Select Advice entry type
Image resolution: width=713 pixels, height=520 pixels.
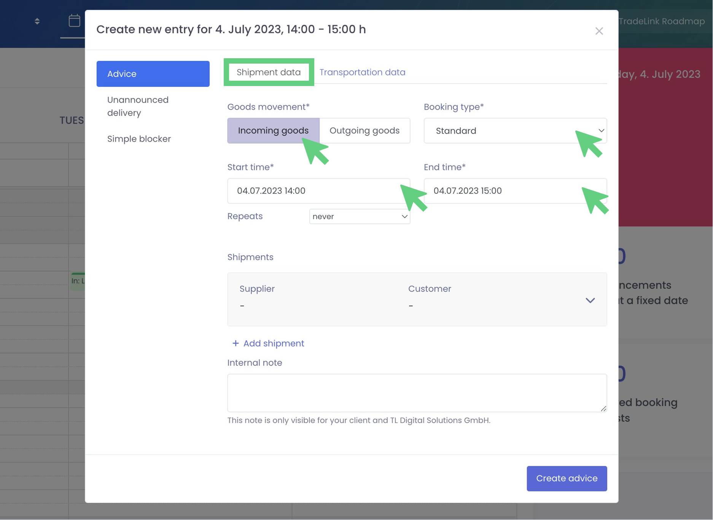pyautogui.click(x=153, y=74)
